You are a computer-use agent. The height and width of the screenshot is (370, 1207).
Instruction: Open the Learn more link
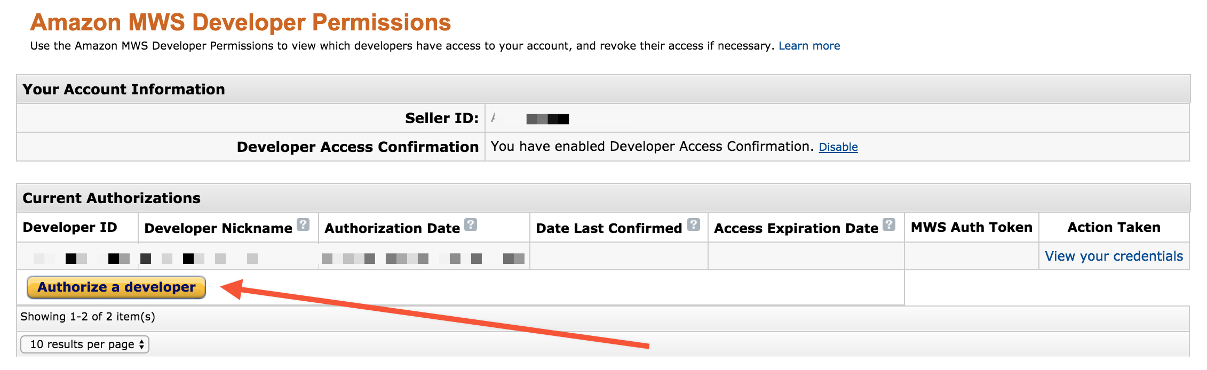pos(809,46)
